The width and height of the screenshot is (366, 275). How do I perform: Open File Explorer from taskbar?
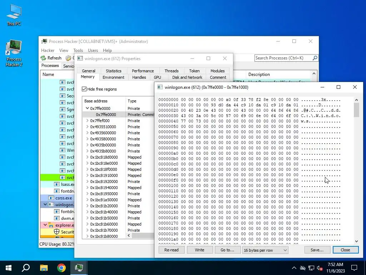pos(44,268)
